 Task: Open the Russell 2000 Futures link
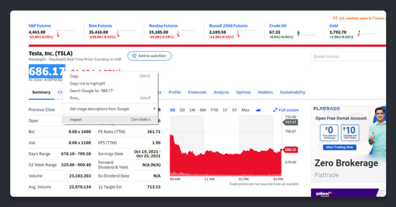pyautogui.click(x=228, y=26)
